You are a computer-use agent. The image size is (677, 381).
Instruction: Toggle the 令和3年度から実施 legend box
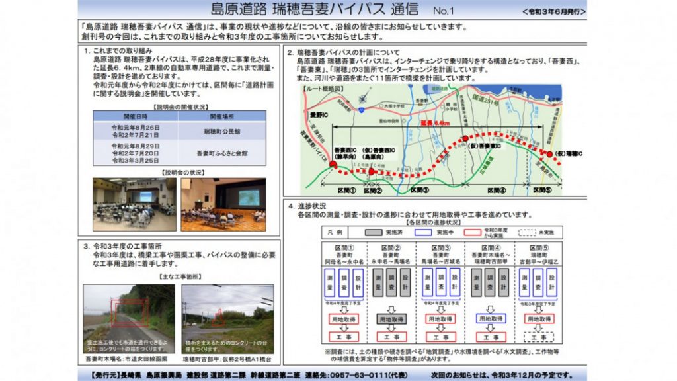click(x=472, y=233)
